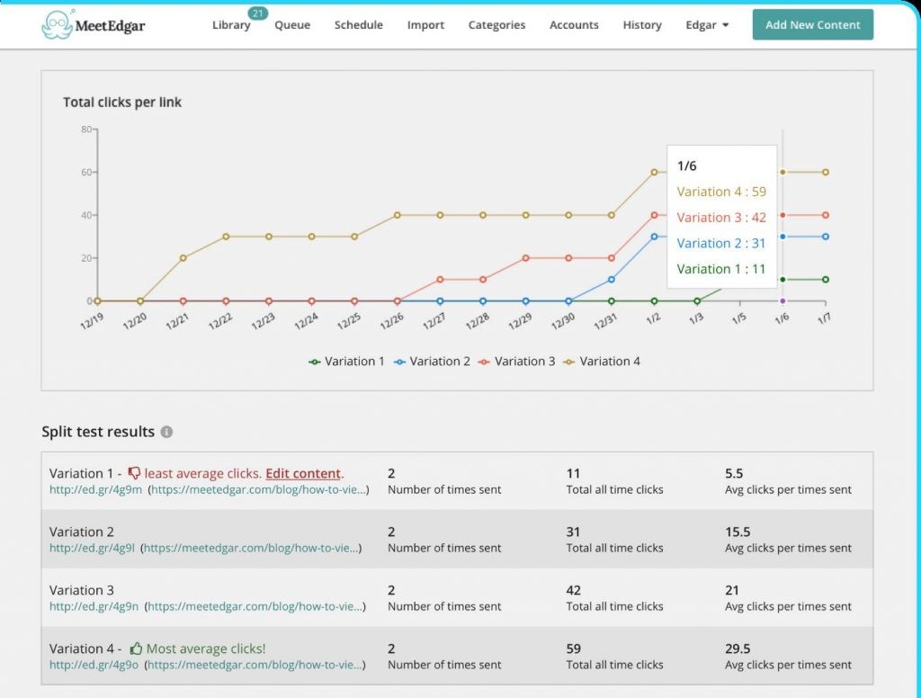The image size is (921, 698).
Task: Click the thumbs-down icon on Variation 1
Action: (x=135, y=473)
